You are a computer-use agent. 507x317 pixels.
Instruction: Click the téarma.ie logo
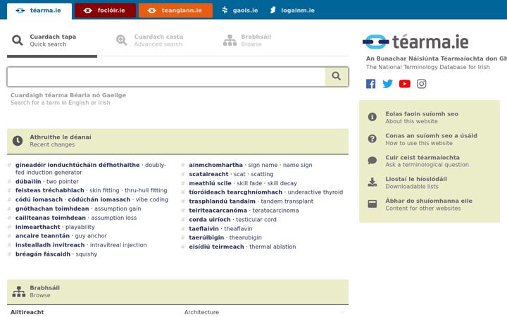pyautogui.click(x=415, y=42)
